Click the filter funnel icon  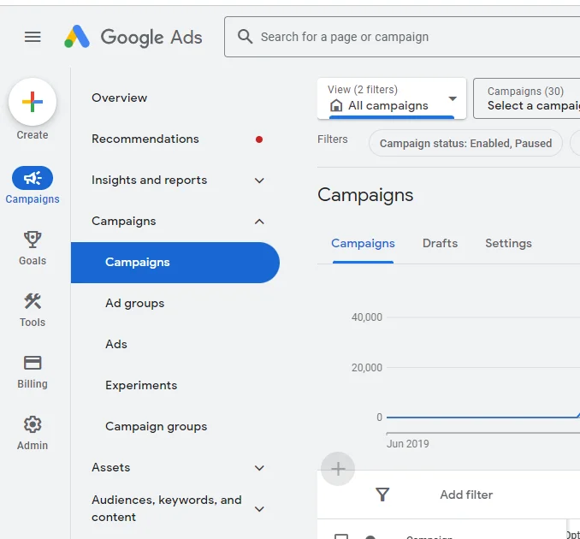(x=382, y=495)
